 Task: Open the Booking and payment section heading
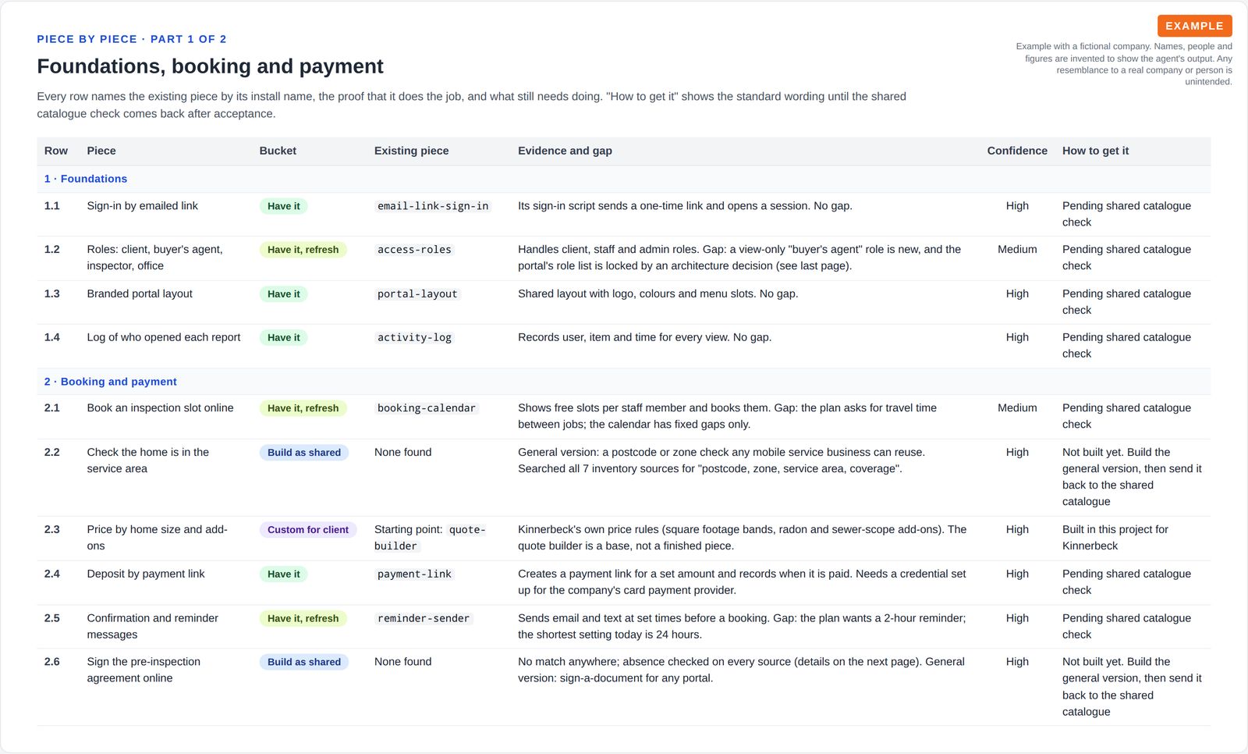click(111, 382)
